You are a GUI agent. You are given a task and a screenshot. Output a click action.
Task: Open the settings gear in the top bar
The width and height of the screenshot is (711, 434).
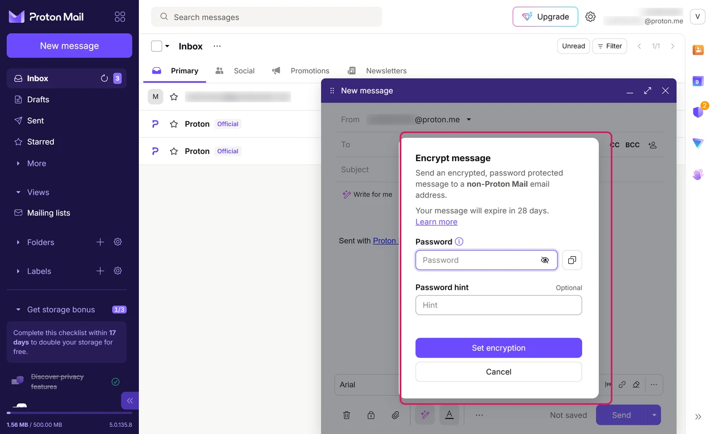click(x=590, y=17)
